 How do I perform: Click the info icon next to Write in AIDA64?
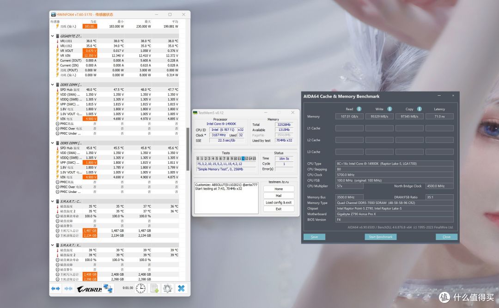(389, 109)
